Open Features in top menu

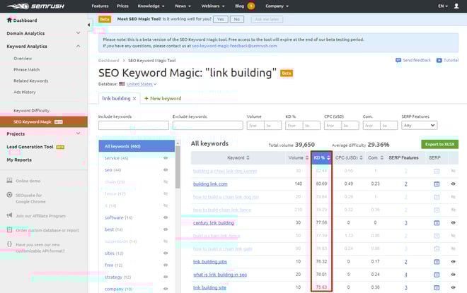click(100, 6)
